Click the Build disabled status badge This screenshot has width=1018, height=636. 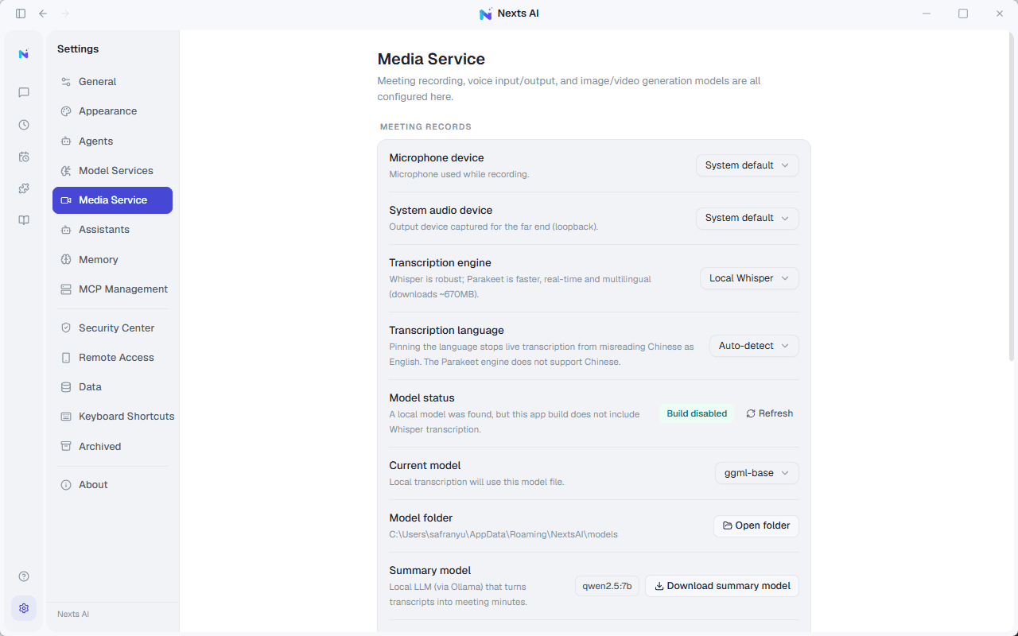click(697, 413)
